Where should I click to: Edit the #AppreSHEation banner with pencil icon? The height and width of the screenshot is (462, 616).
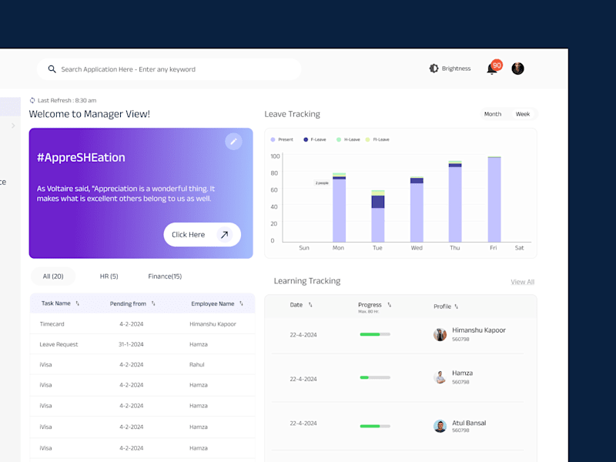(233, 142)
